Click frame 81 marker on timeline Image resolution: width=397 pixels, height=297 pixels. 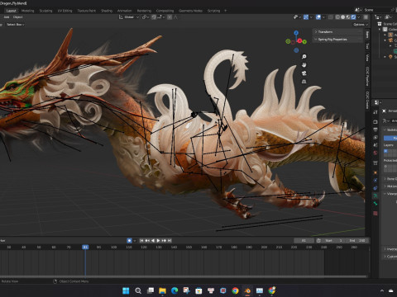pos(85,247)
